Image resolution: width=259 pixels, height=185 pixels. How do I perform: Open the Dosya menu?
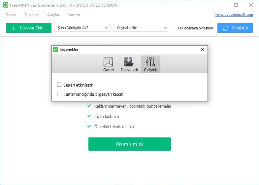coord(11,15)
